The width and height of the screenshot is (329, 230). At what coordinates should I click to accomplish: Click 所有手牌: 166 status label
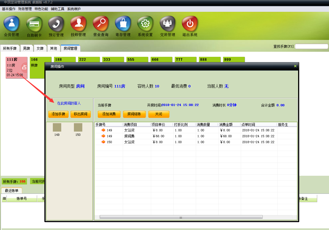(14, 181)
